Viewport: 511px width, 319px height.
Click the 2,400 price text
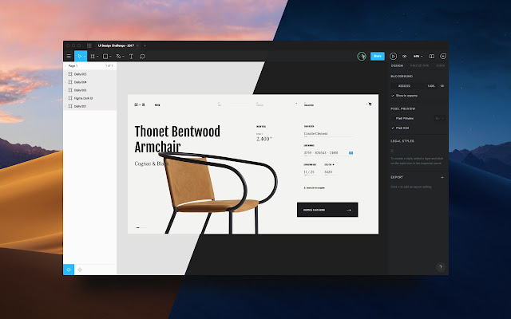click(x=264, y=139)
